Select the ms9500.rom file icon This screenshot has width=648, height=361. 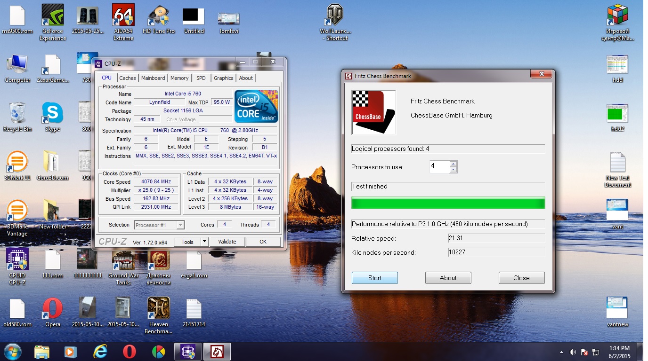[17, 19]
